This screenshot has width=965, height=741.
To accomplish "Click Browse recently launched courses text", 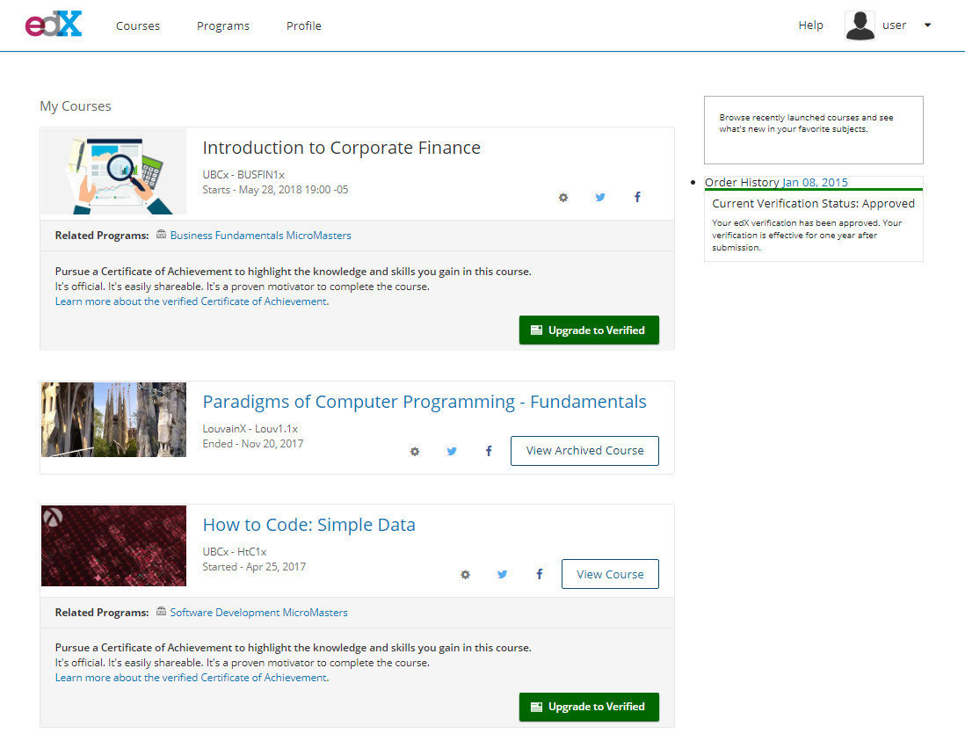I will point(806,123).
